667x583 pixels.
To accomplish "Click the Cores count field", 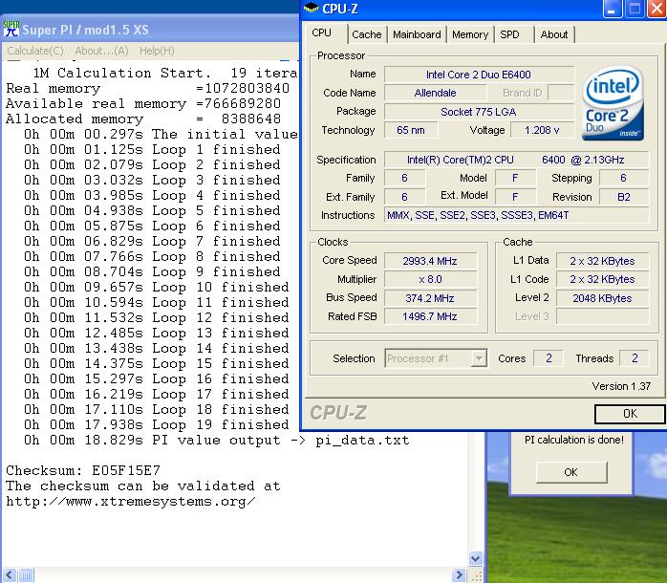I will (549, 358).
